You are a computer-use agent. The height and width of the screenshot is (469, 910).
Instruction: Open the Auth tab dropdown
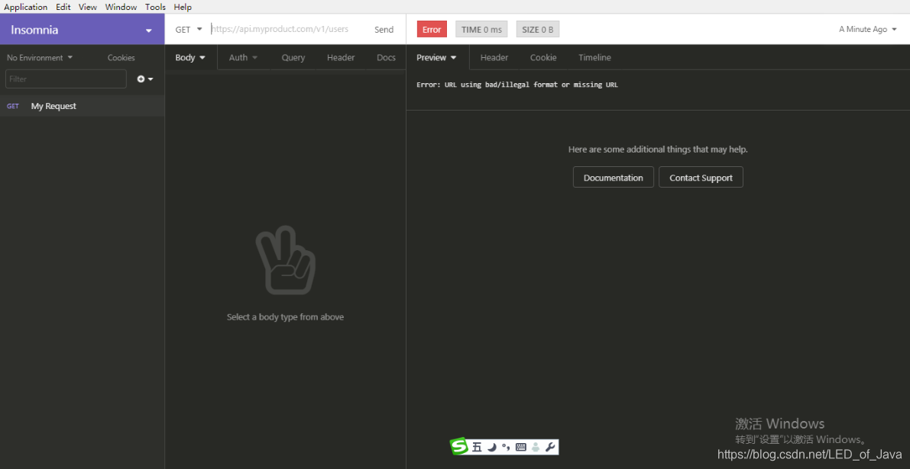pyautogui.click(x=243, y=57)
